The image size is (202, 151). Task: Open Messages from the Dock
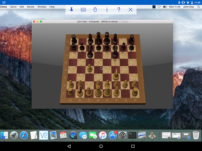83,135
